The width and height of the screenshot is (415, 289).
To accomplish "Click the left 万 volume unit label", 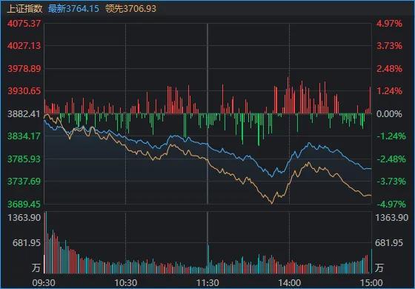I will coord(36,268).
